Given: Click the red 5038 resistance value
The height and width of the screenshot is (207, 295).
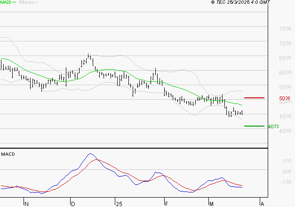Looking at the screenshot, I should (285, 98).
